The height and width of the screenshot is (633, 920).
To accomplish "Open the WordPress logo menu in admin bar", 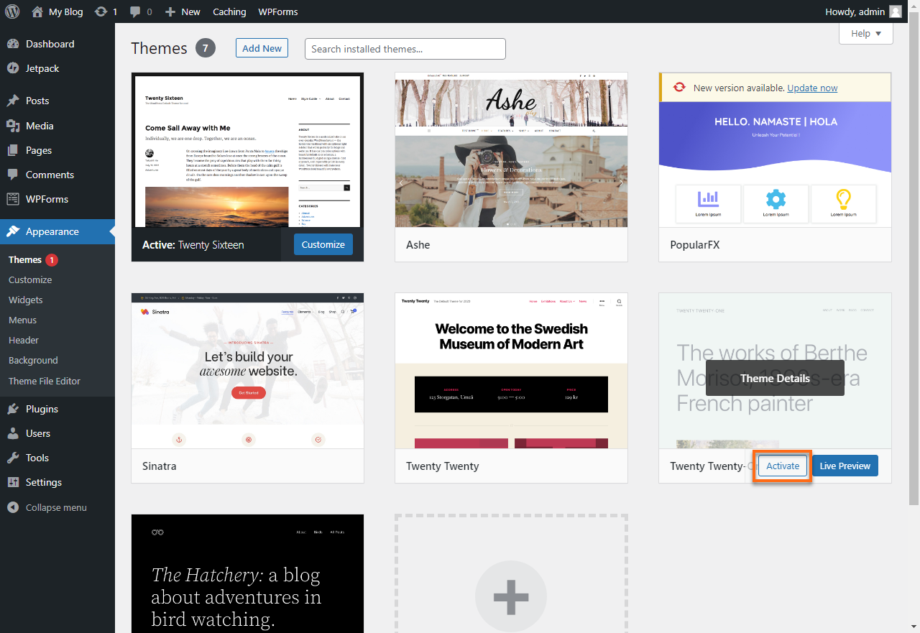I will tap(11, 11).
